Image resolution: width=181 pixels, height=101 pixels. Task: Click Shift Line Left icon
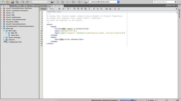[x=106, y=9]
